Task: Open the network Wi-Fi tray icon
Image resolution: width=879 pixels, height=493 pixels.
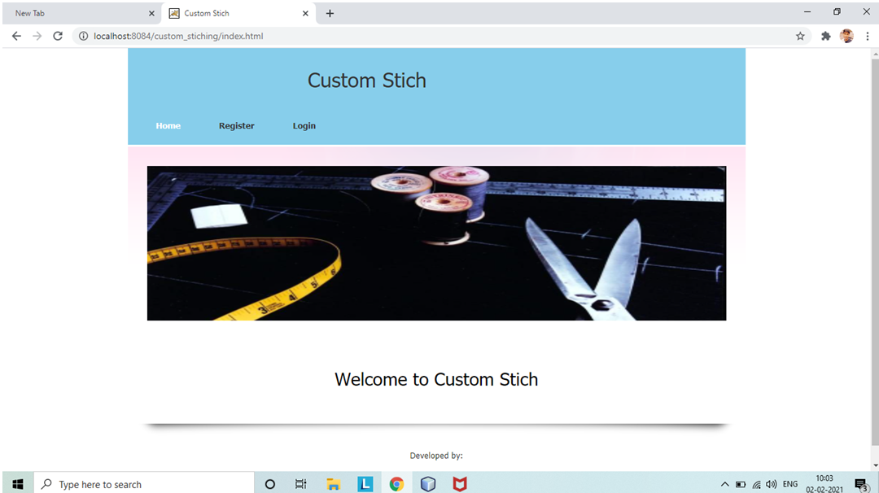Action: pos(756,484)
